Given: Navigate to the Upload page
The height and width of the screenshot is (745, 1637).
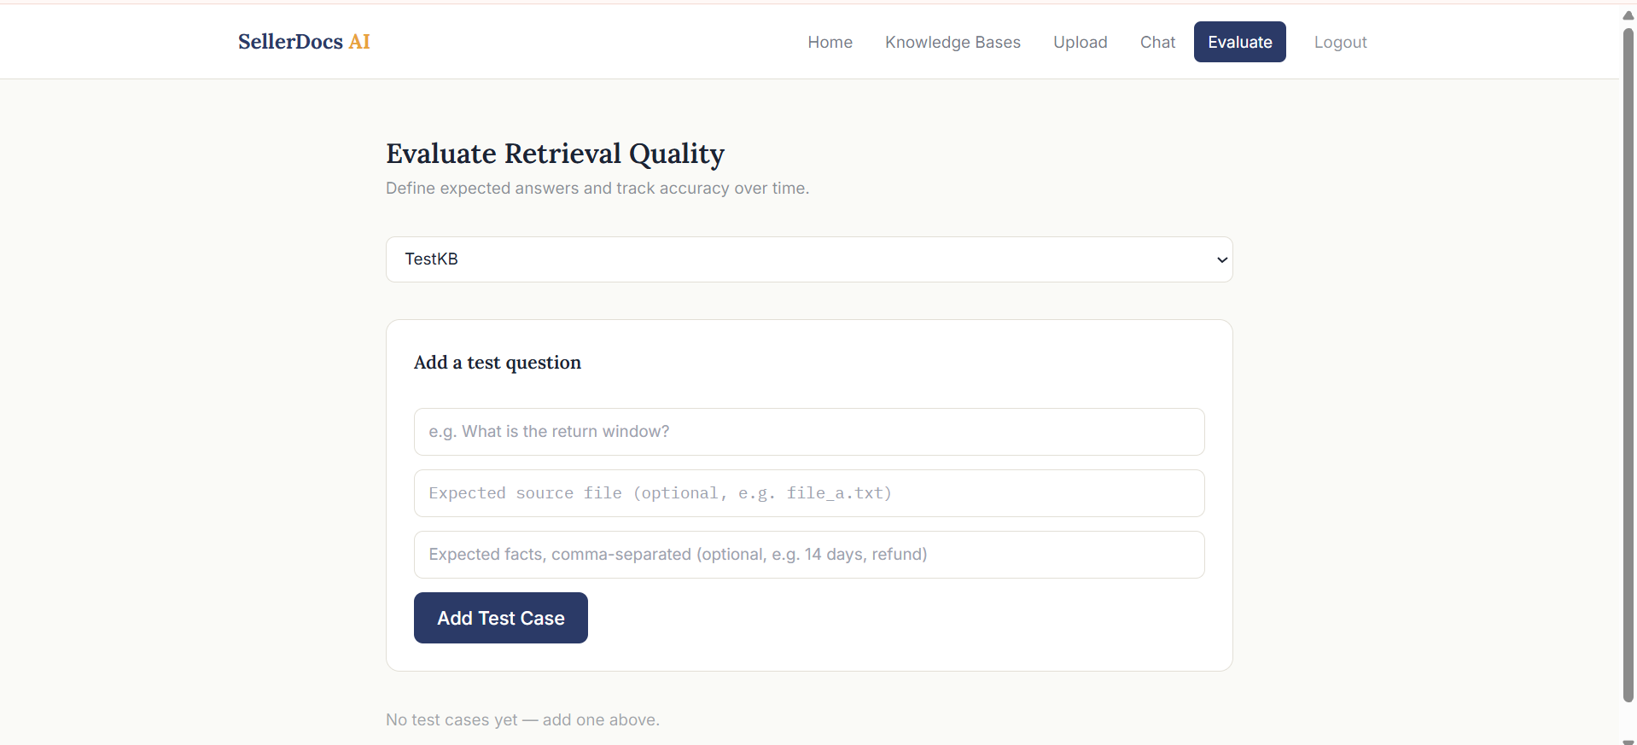Looking at the screenshot, I should click(x=1080, y=42).
